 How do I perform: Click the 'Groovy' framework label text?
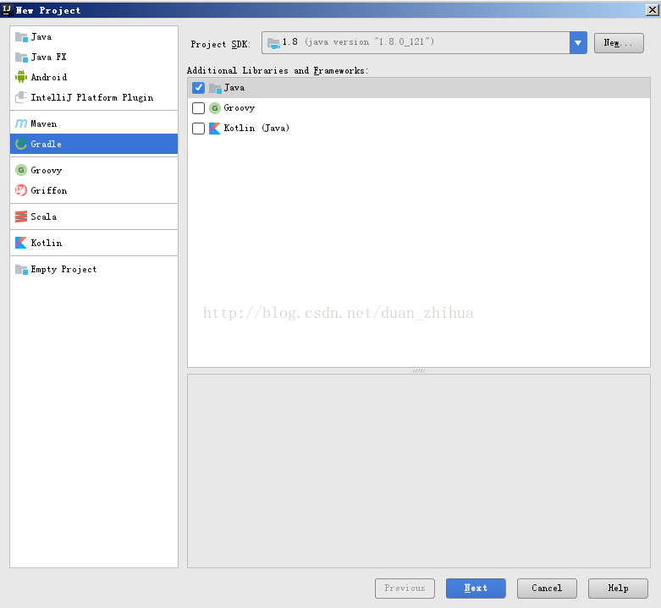[x=239, y=108]
